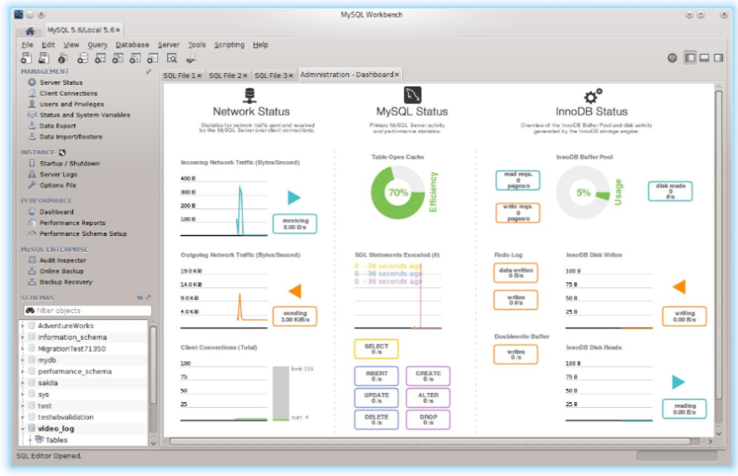
Task: Click expand icon beside the SCHEMAS header
Action: point(149,297)
